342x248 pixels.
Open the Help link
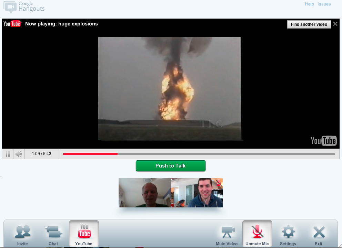(309, 4)
